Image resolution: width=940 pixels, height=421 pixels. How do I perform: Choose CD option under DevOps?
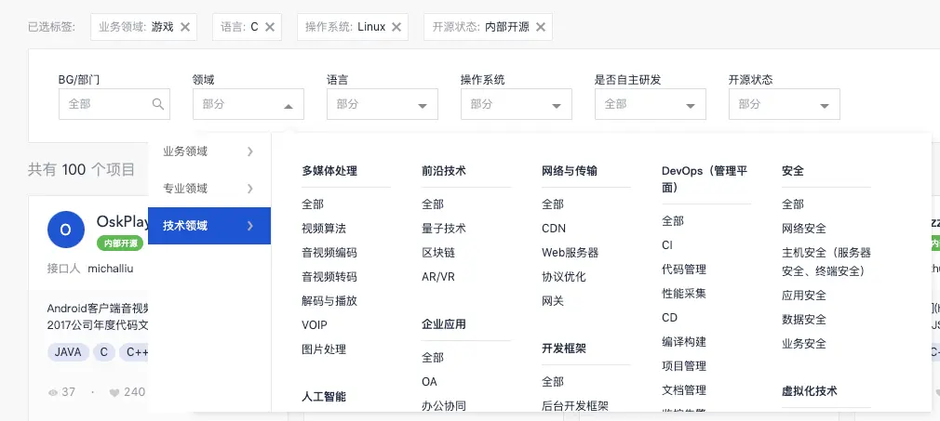(669, 318)
